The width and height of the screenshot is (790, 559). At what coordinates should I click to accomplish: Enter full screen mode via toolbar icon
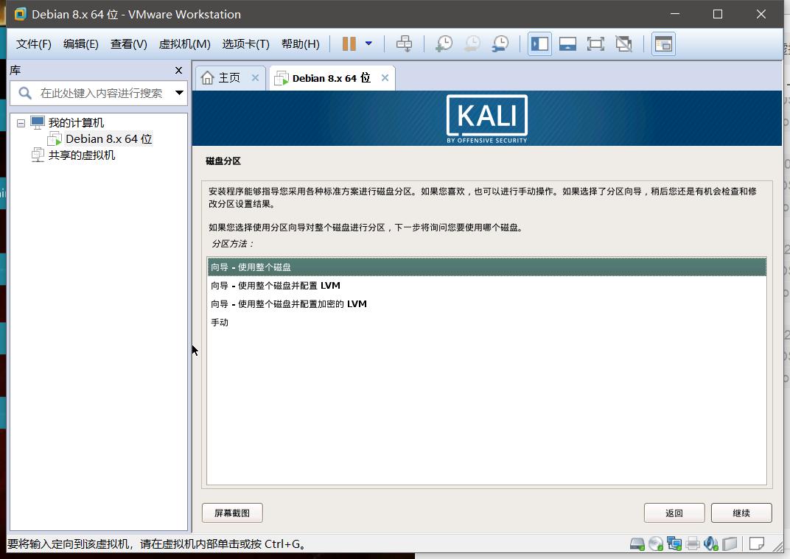click(595, 43)
